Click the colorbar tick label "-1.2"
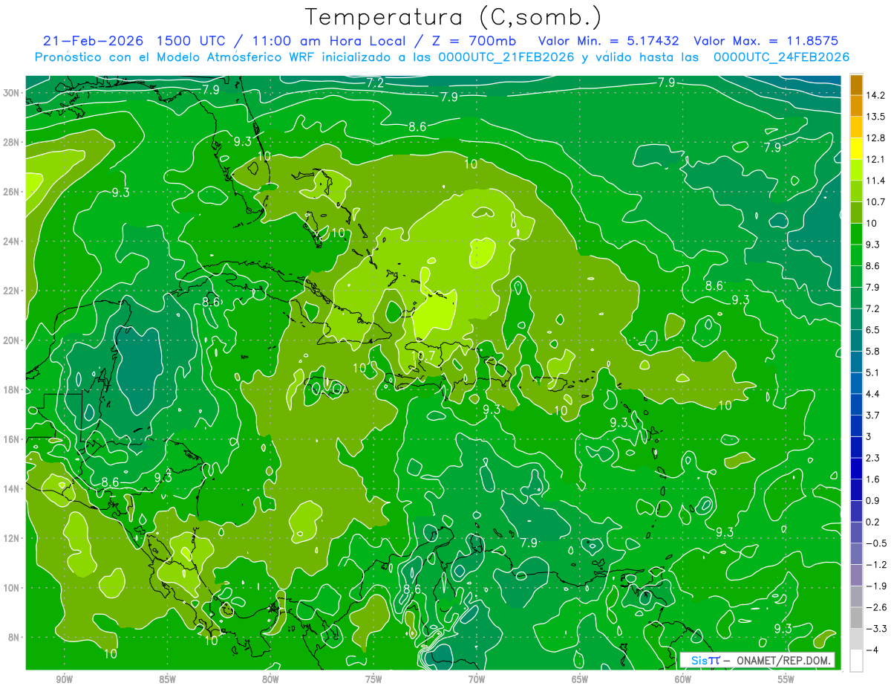891x689 pixels. [876, 565]
